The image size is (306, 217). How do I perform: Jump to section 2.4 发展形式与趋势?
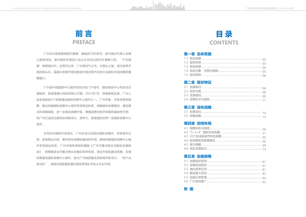click(197, 99)
